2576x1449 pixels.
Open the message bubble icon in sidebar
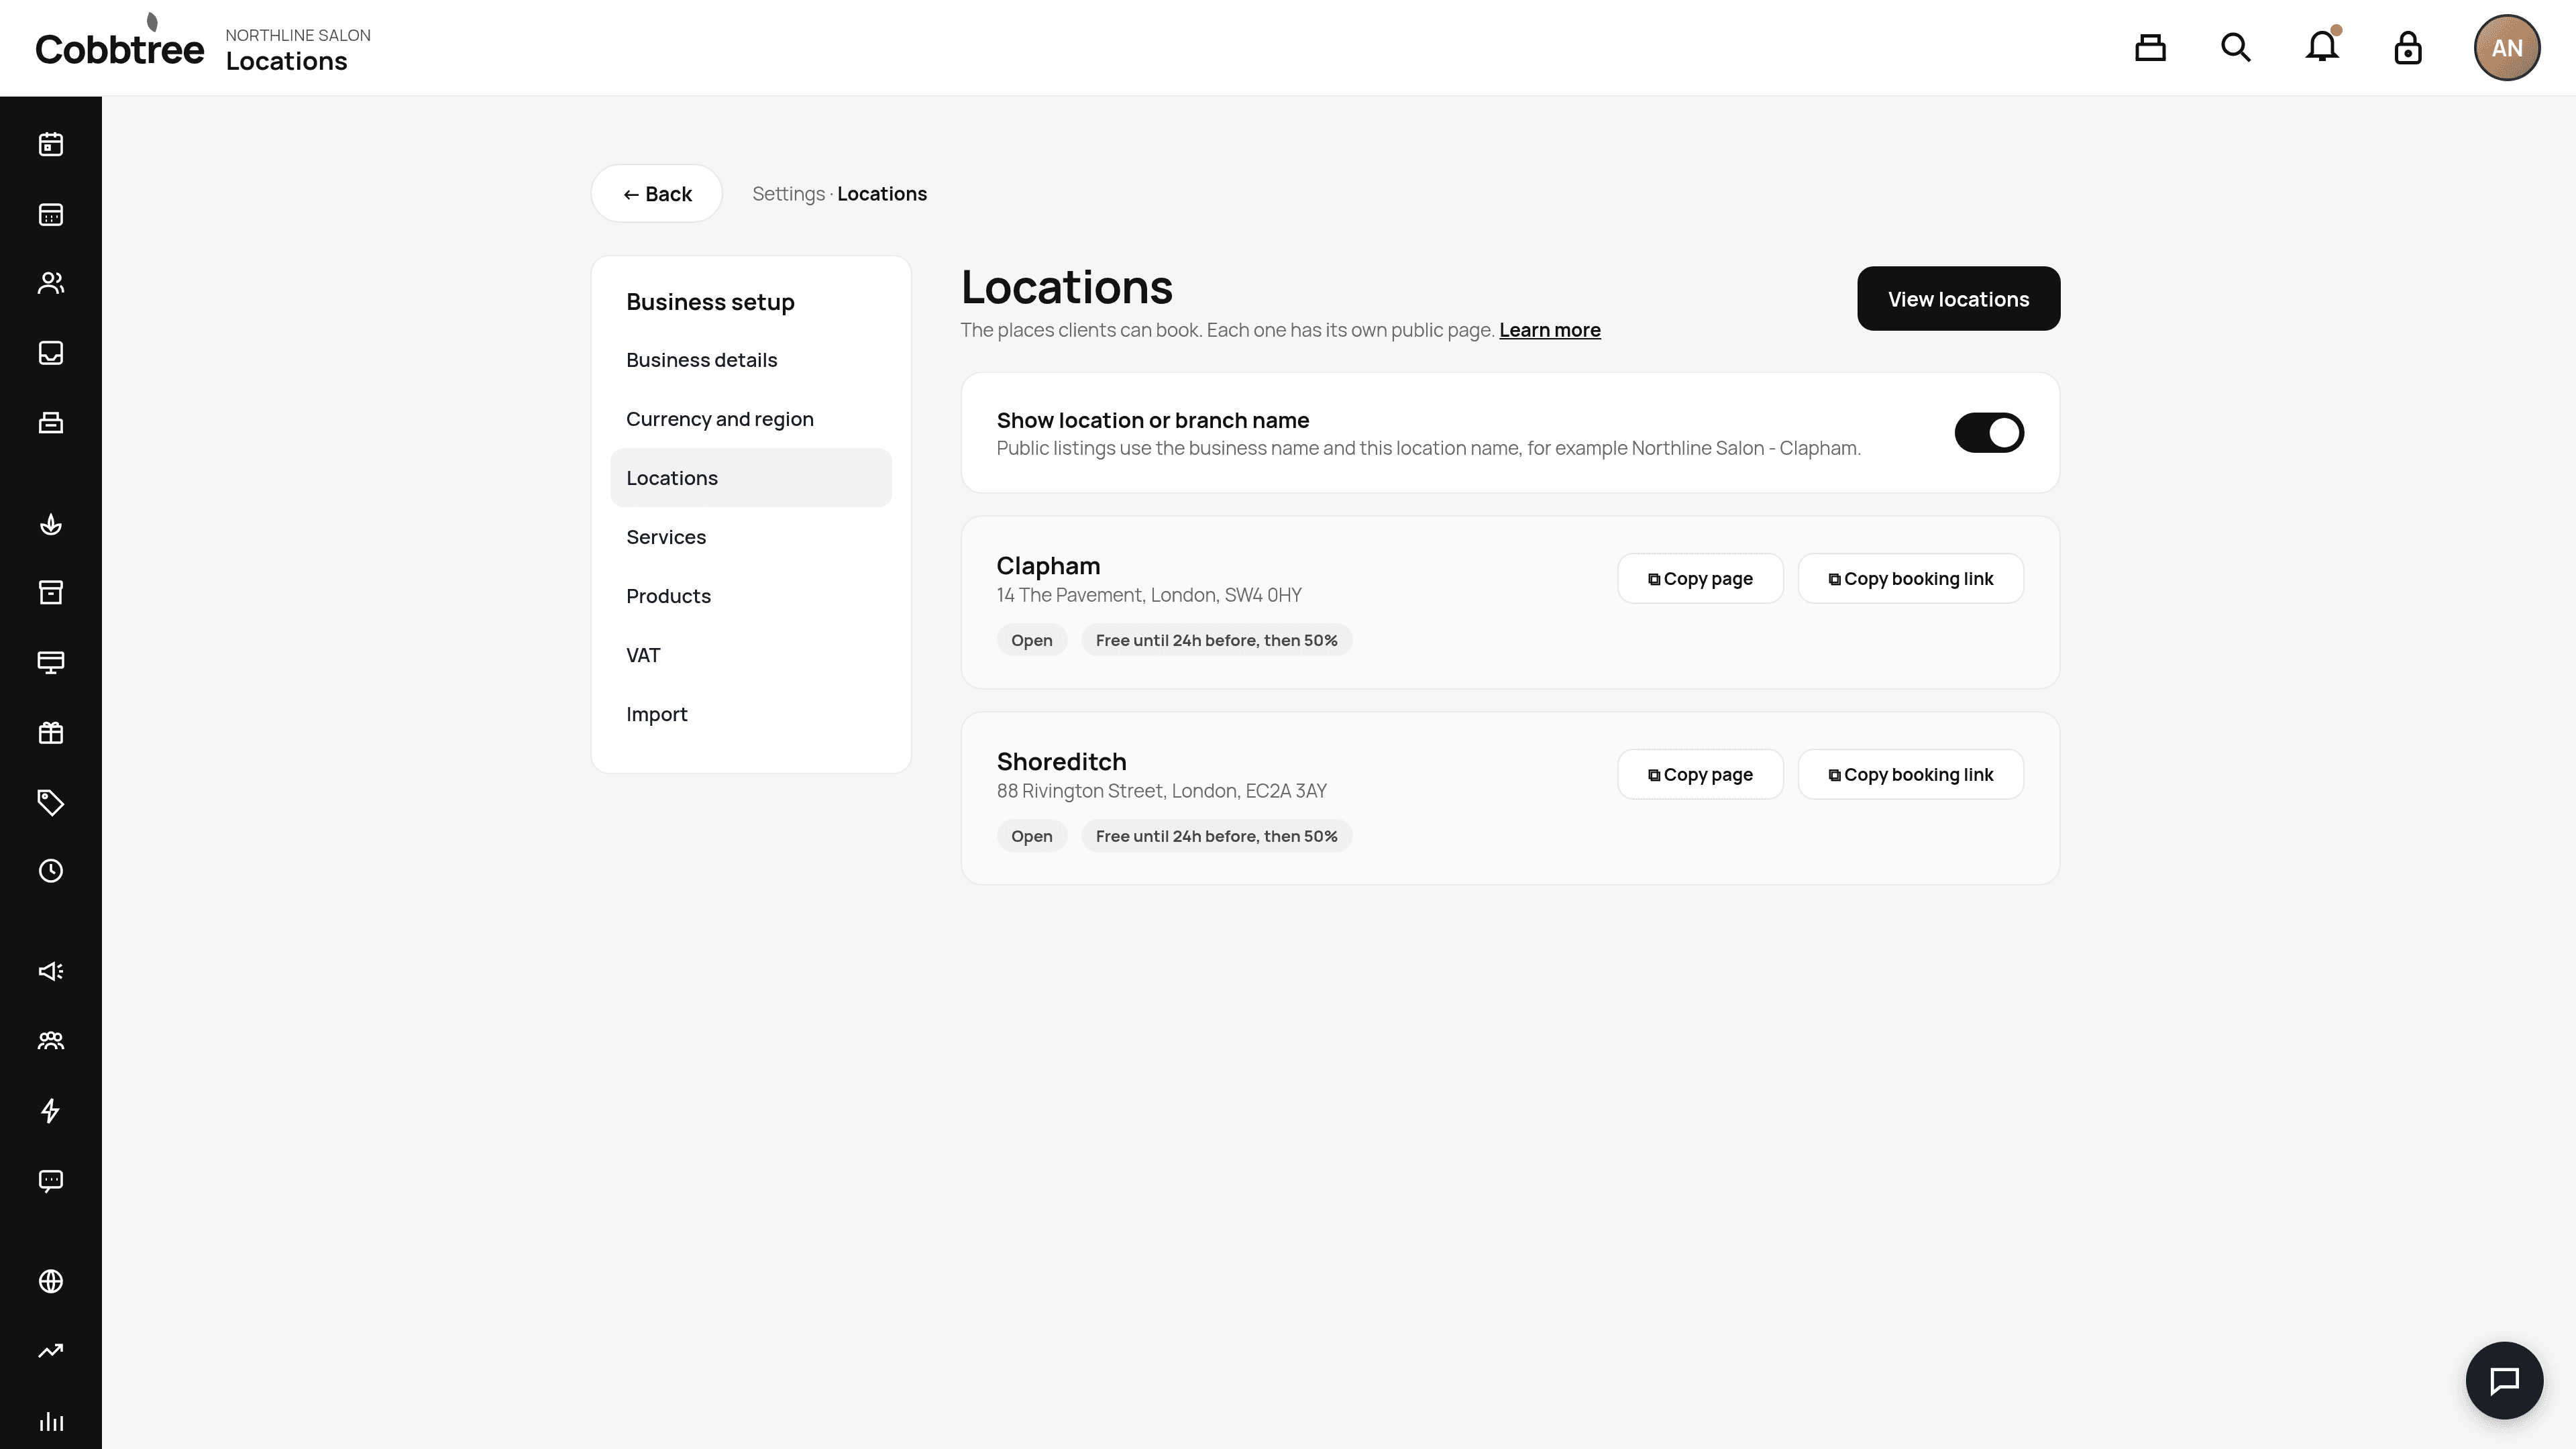click(x=51, y=1181)
